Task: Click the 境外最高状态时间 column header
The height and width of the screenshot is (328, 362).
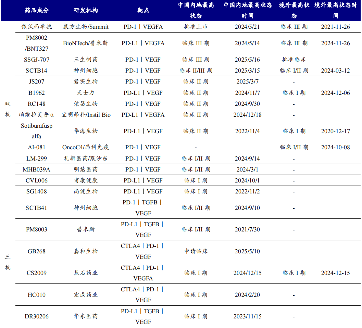Action: pyautogui.click(x=336, y=11)
